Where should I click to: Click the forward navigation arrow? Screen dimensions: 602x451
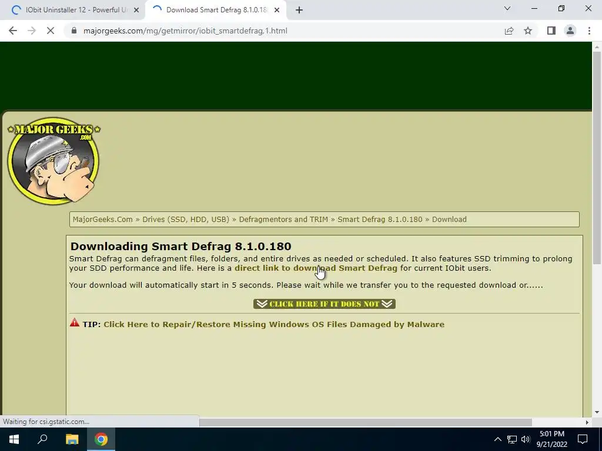32,31
